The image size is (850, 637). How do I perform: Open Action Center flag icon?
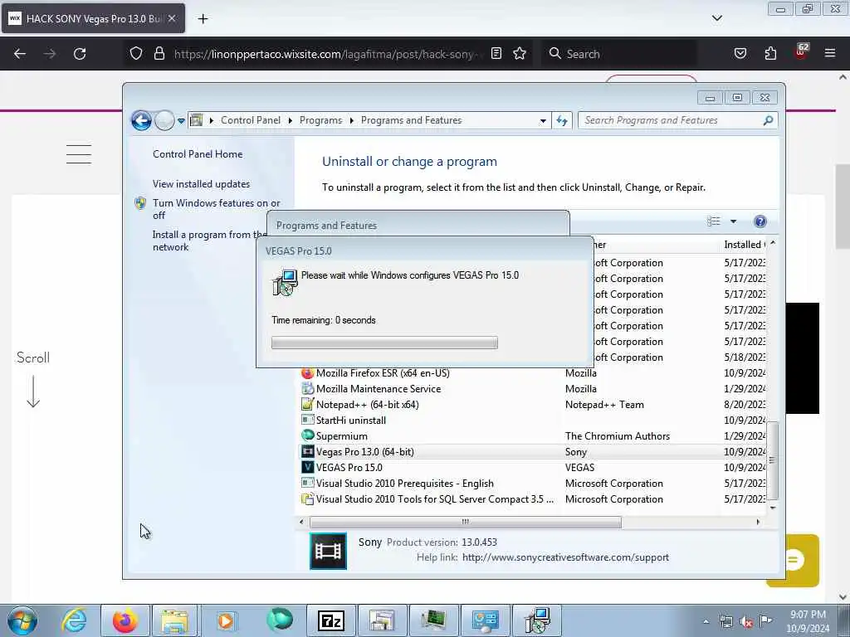765,621
